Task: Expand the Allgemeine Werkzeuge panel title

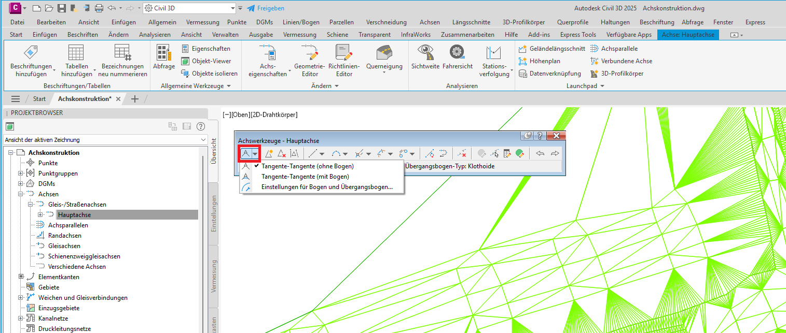Action: point(196,86)
